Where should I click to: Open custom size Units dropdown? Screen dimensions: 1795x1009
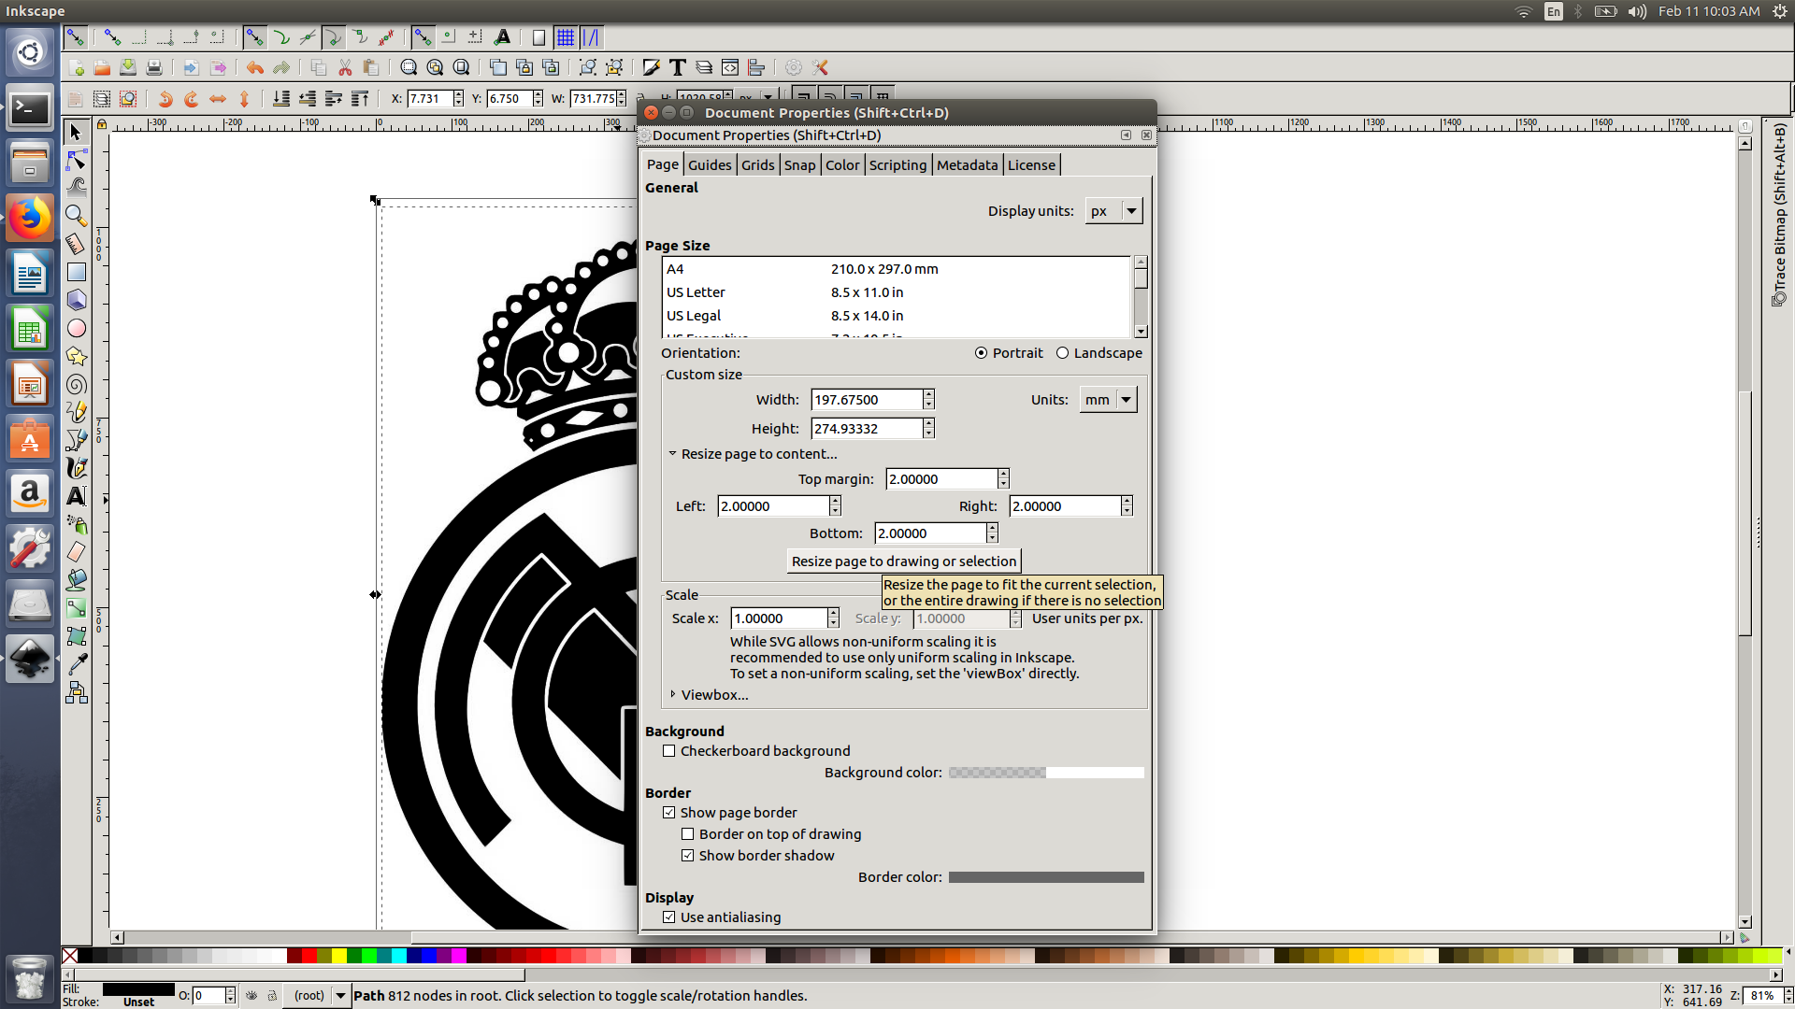[x=1108, y=400]
